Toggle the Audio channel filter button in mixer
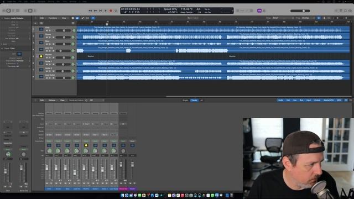 (280, 100)
